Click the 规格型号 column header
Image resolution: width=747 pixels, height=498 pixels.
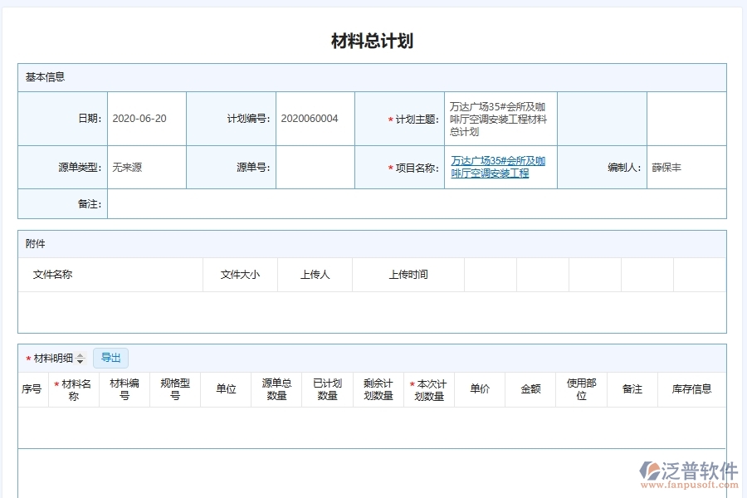(174, 388)
